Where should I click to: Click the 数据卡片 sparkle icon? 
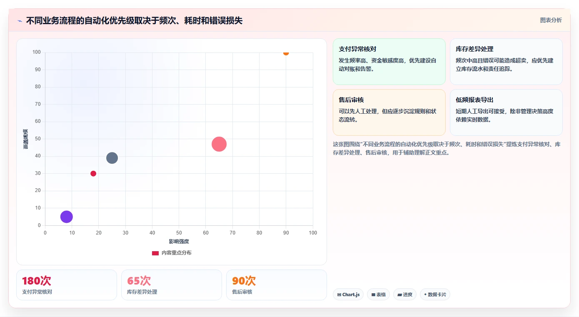tap(425, 295)
